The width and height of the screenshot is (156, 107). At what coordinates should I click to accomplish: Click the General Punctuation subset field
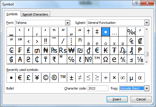tap(116, 23)
